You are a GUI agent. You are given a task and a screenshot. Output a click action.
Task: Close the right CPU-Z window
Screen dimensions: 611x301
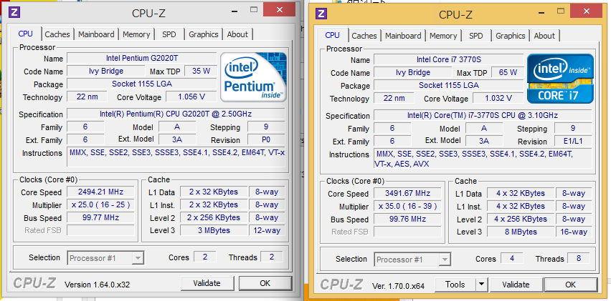(585, 11)
